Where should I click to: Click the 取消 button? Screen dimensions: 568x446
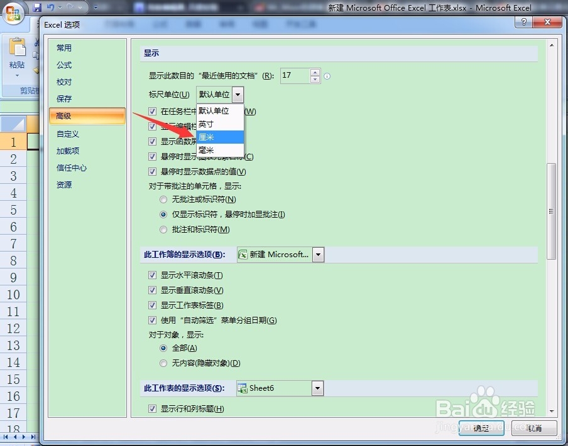(x=534, y=428)
